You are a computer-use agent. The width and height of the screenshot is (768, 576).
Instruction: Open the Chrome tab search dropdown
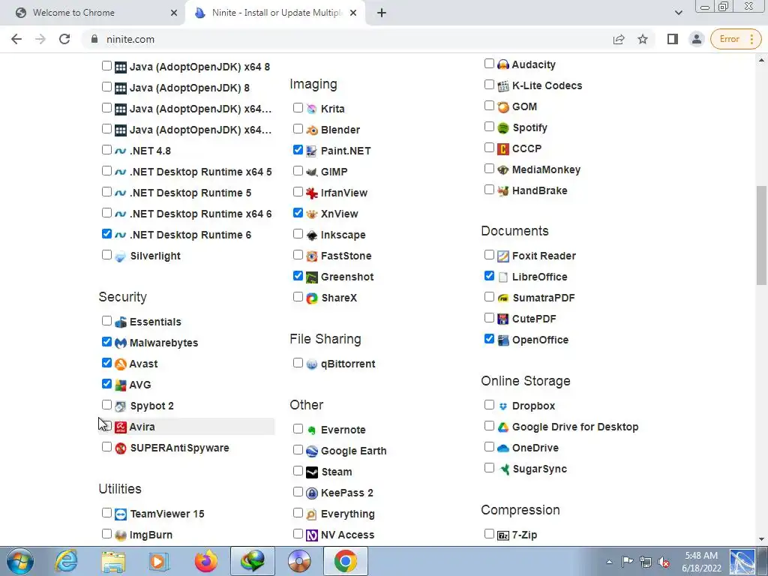tap(678, 13)
